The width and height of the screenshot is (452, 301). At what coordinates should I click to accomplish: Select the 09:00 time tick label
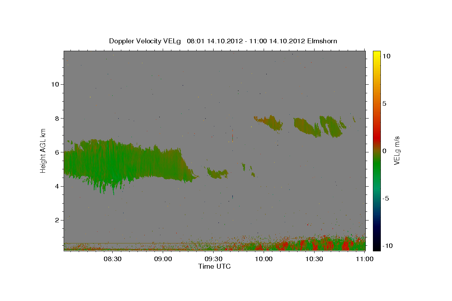[x=163, y=259]
